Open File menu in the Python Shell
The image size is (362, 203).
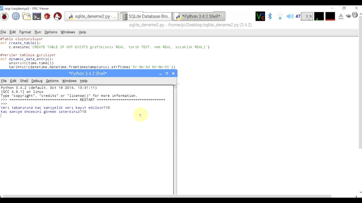pyautogui.click(x=4, y=81)
